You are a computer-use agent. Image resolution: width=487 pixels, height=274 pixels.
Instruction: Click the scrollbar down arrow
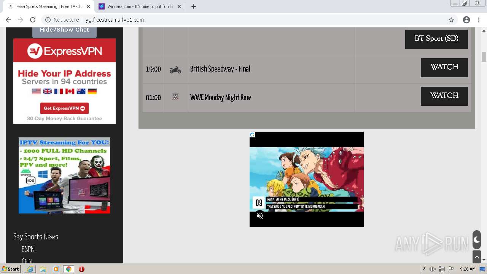coord(484,260)
